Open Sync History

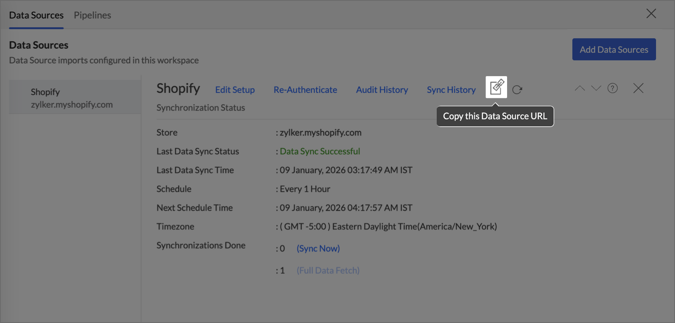[x=451, y=90]
